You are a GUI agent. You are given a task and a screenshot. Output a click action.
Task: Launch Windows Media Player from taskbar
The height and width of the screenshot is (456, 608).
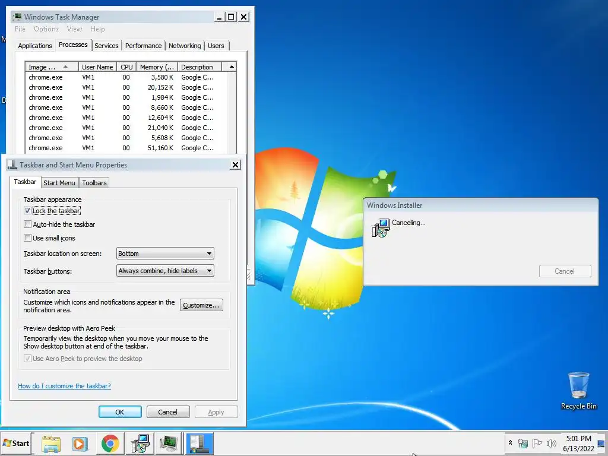click(x=80, y=444)
